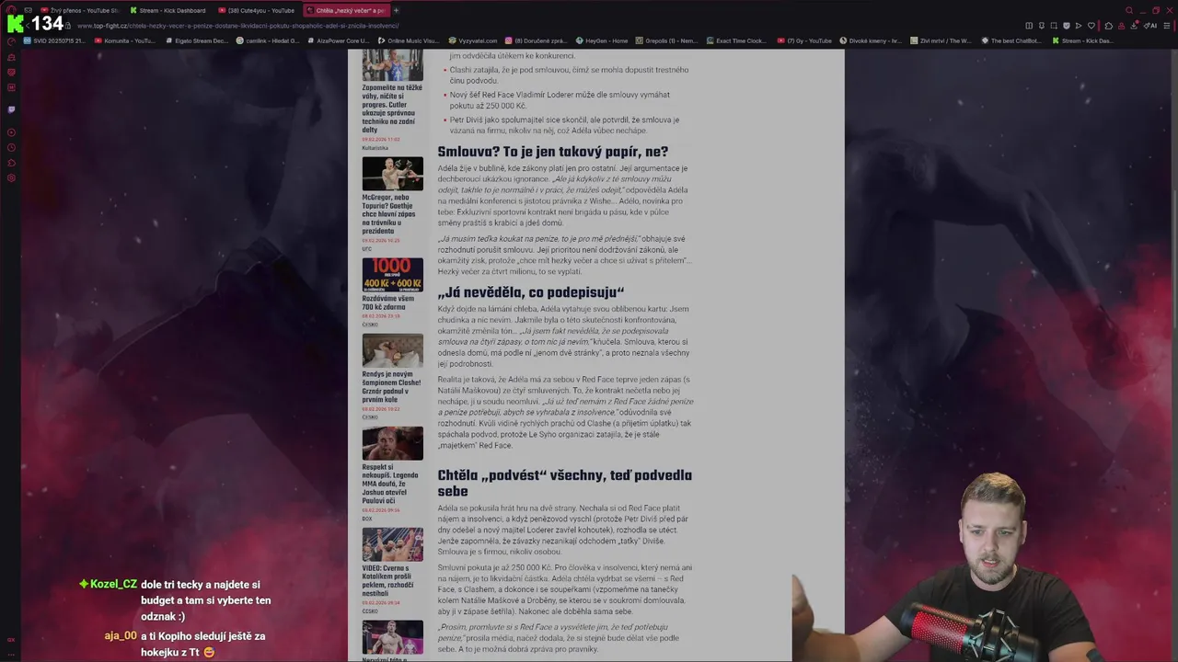Click chat username 'aja_00' in overlay
Viewport: 1178px width, 662px height.
pyautogui.click(x=121, y=636)
